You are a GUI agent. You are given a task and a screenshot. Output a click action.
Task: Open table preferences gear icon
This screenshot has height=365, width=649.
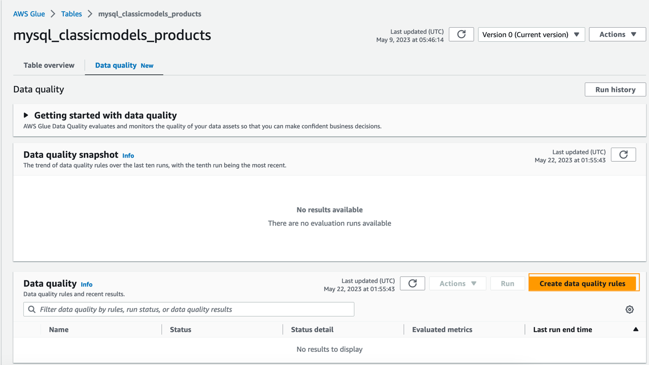click(x=630, y=309)
